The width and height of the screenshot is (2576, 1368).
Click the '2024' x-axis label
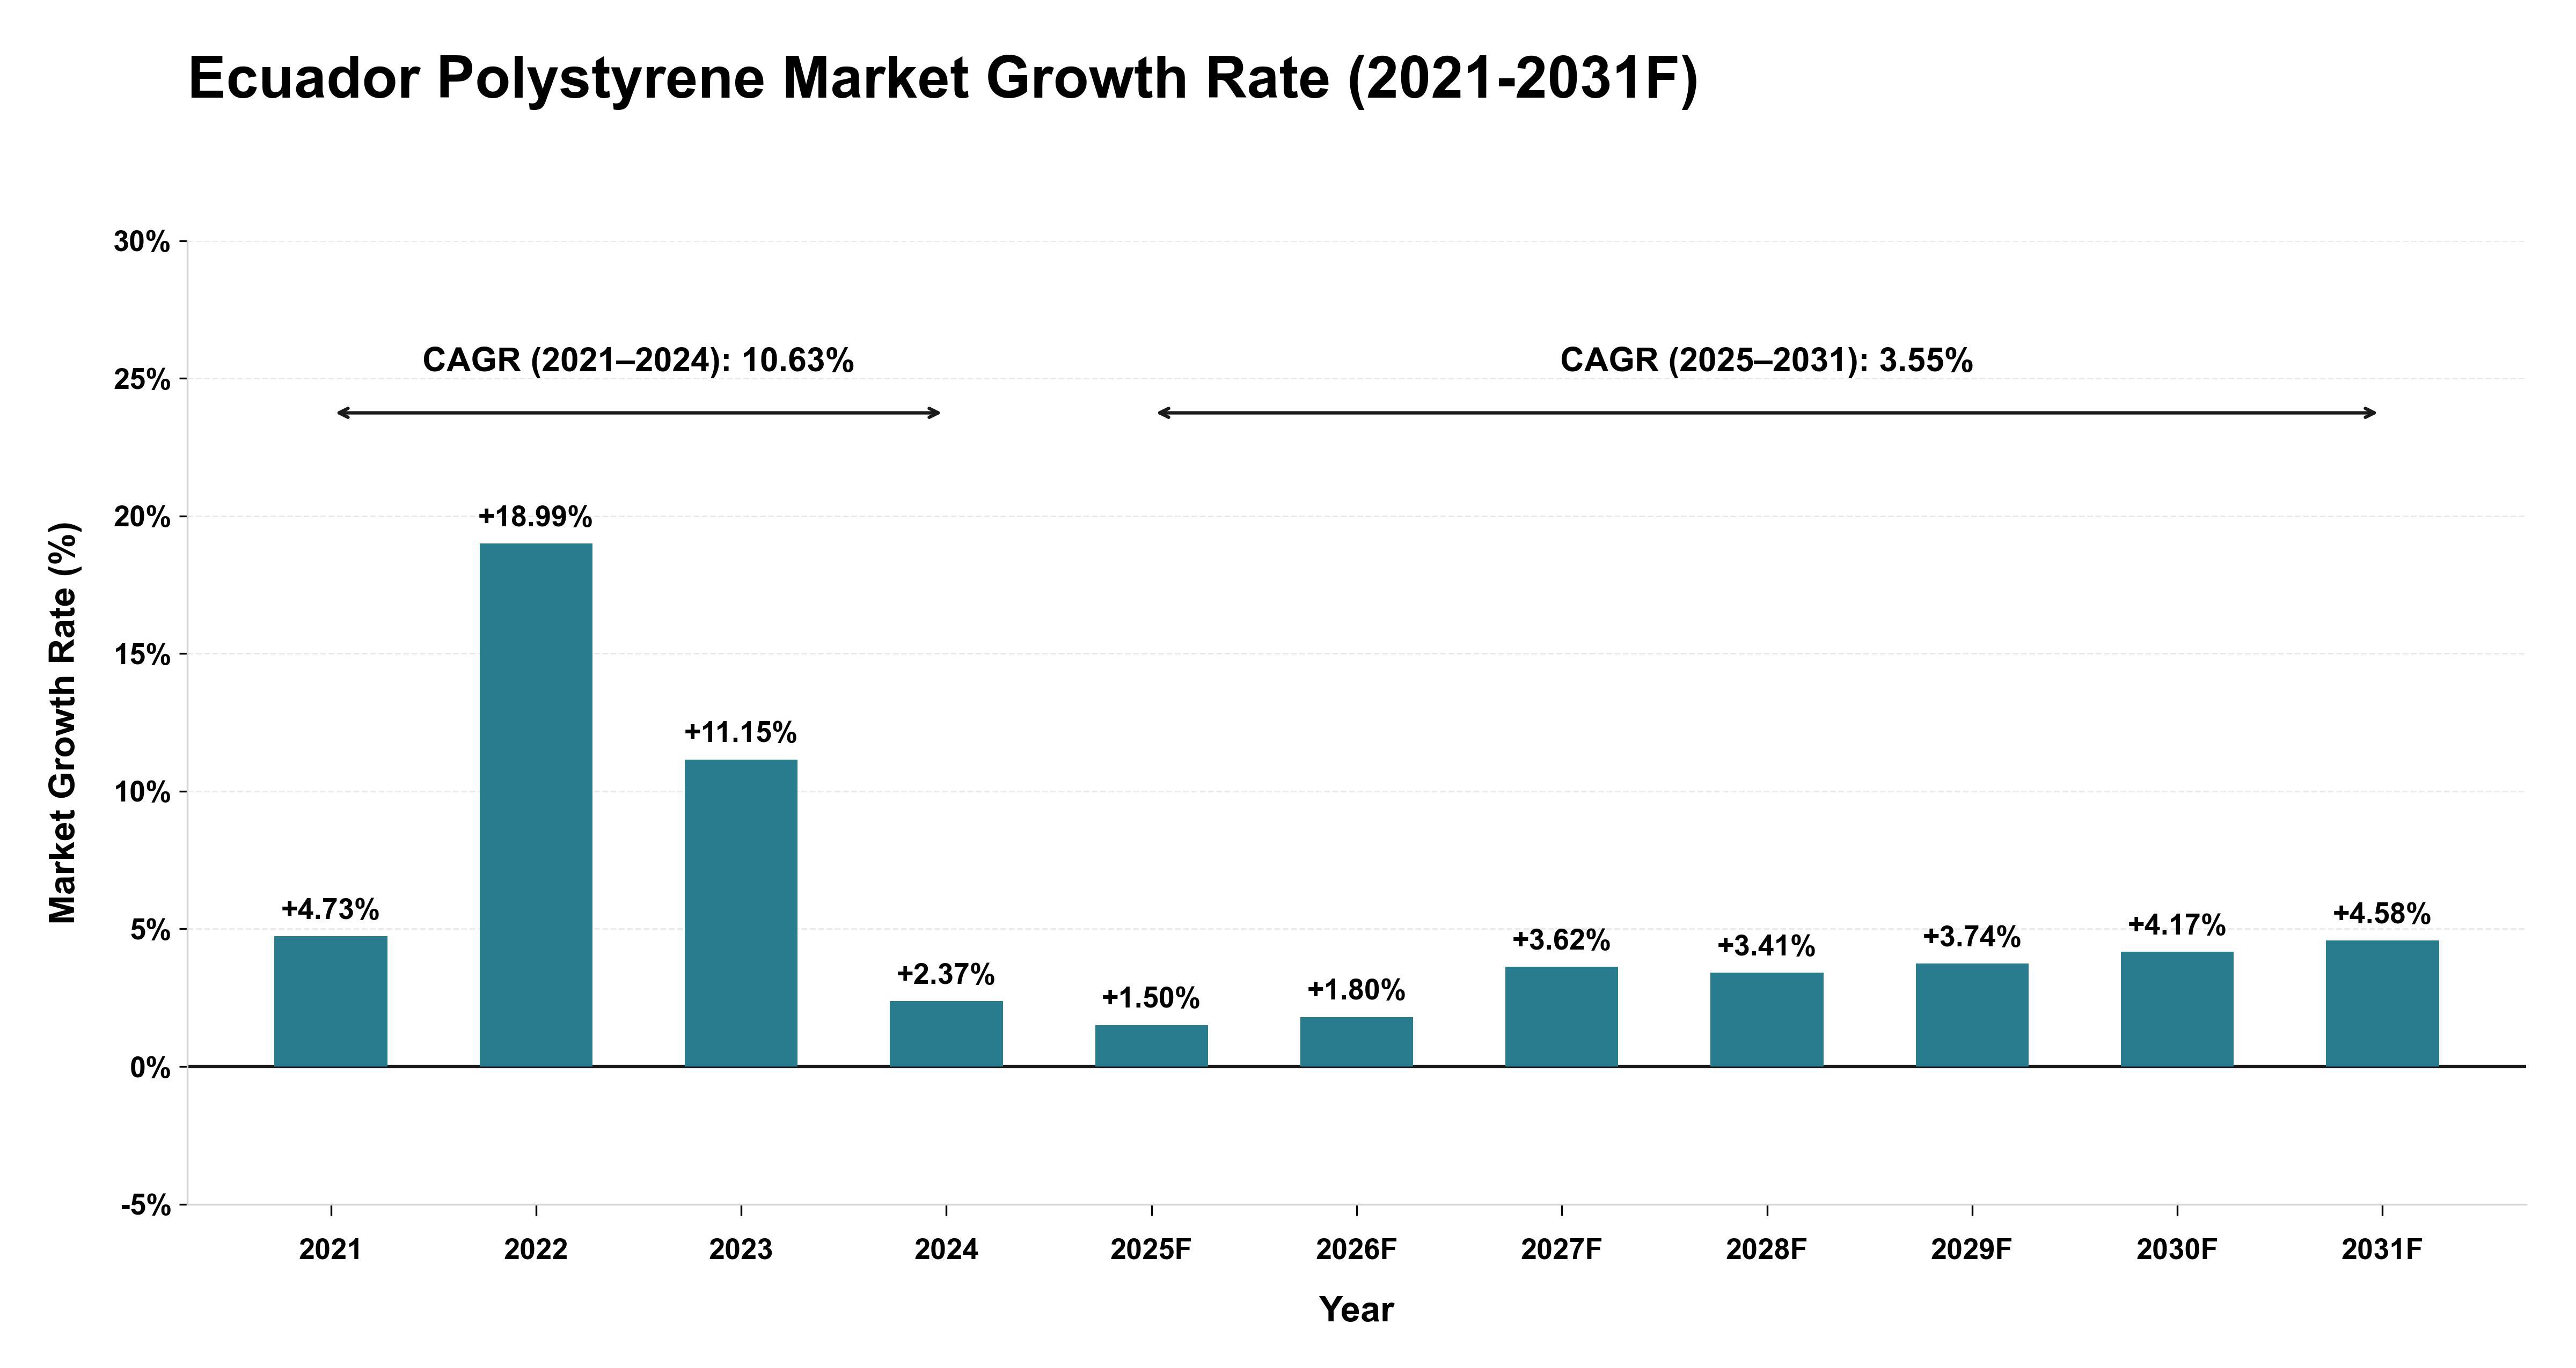tap(946, 1250)
